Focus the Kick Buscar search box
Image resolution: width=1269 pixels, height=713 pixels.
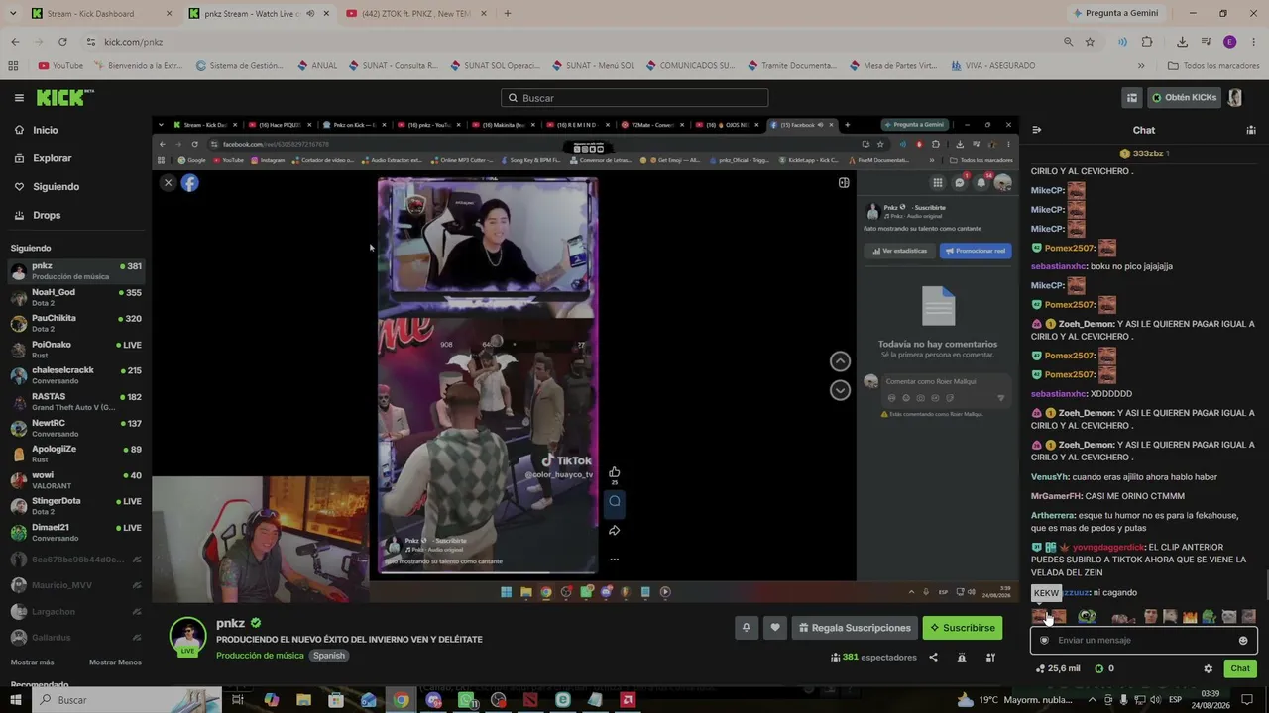click(634, 98)
